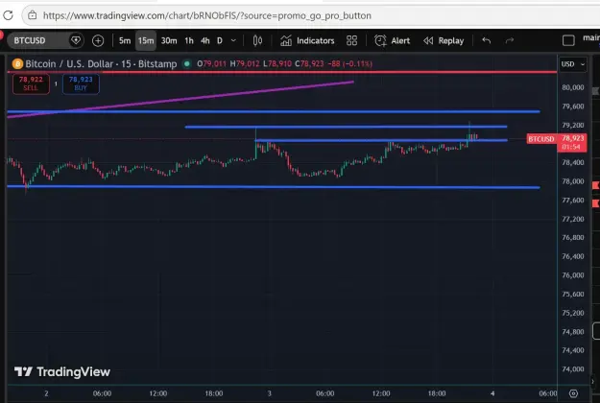600x403 pixels.
Task: Click the diamond badge beside BTCUSD
Action: point(76,40)
